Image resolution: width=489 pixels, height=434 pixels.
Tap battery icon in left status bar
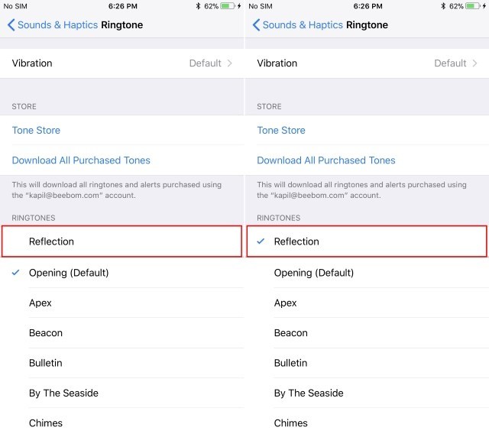[228, 6]
